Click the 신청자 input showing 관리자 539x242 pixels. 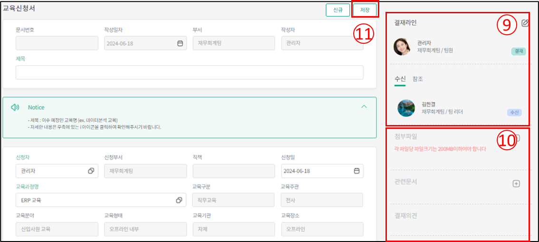(x=50, y=171)
